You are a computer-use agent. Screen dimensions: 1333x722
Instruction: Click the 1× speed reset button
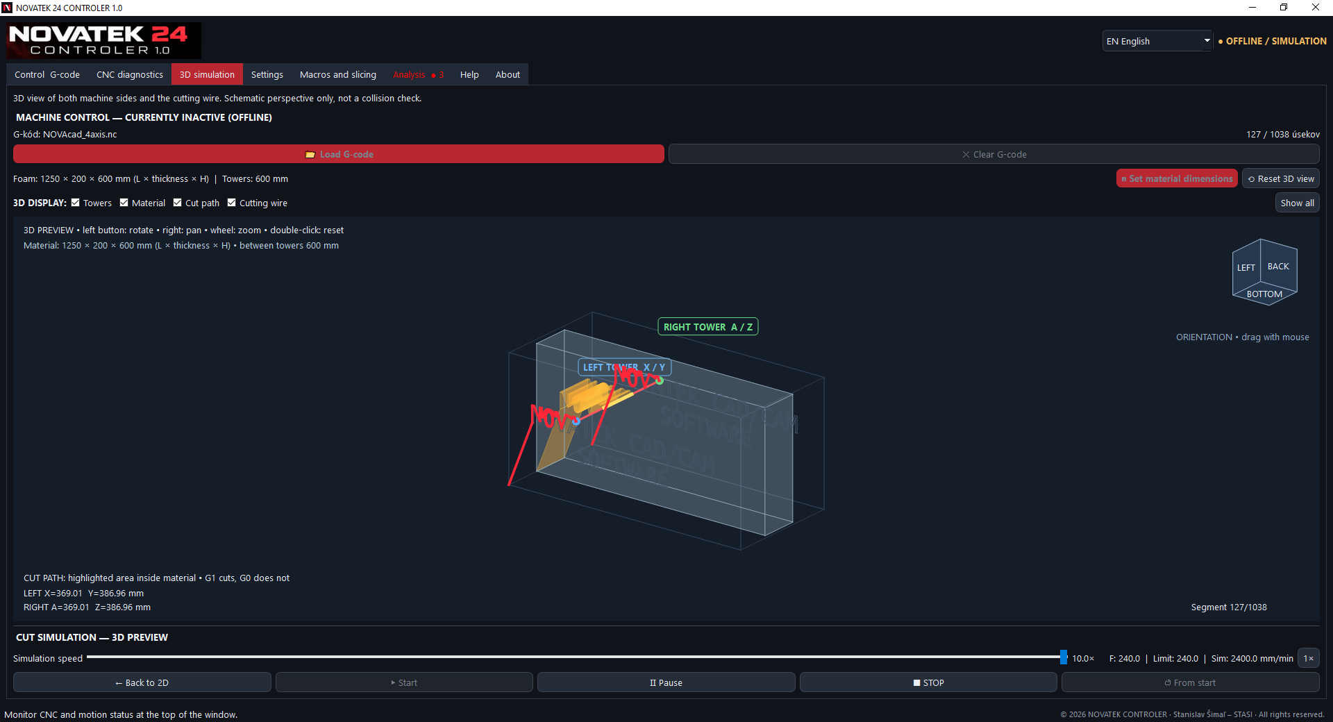[x=1309, y=658]
